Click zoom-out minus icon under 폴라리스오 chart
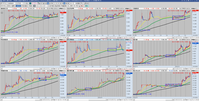 [x=62, y=37]
